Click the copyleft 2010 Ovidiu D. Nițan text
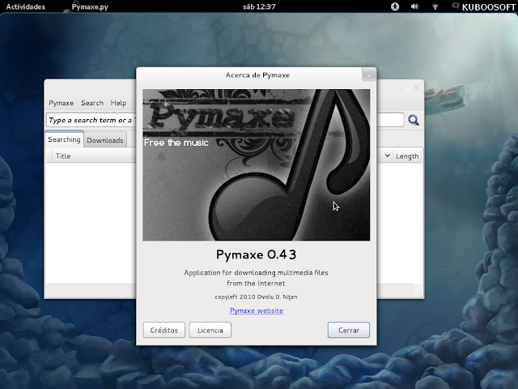Viewport: 518px width, 389px height. pos(256,297)
